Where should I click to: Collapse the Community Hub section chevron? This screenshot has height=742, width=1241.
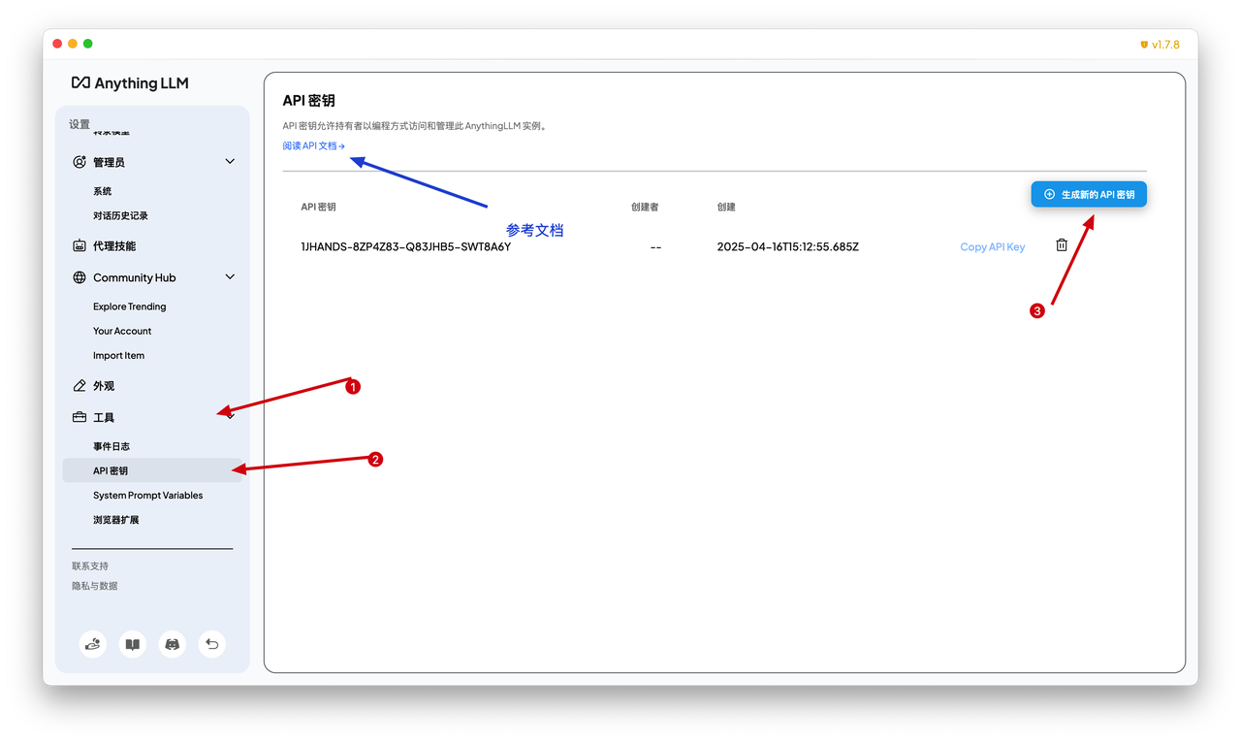pos(230,276)
